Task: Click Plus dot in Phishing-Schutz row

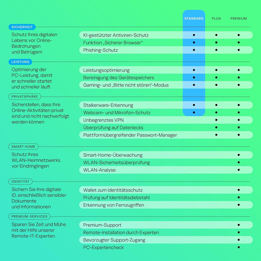Action: (216, 50)
